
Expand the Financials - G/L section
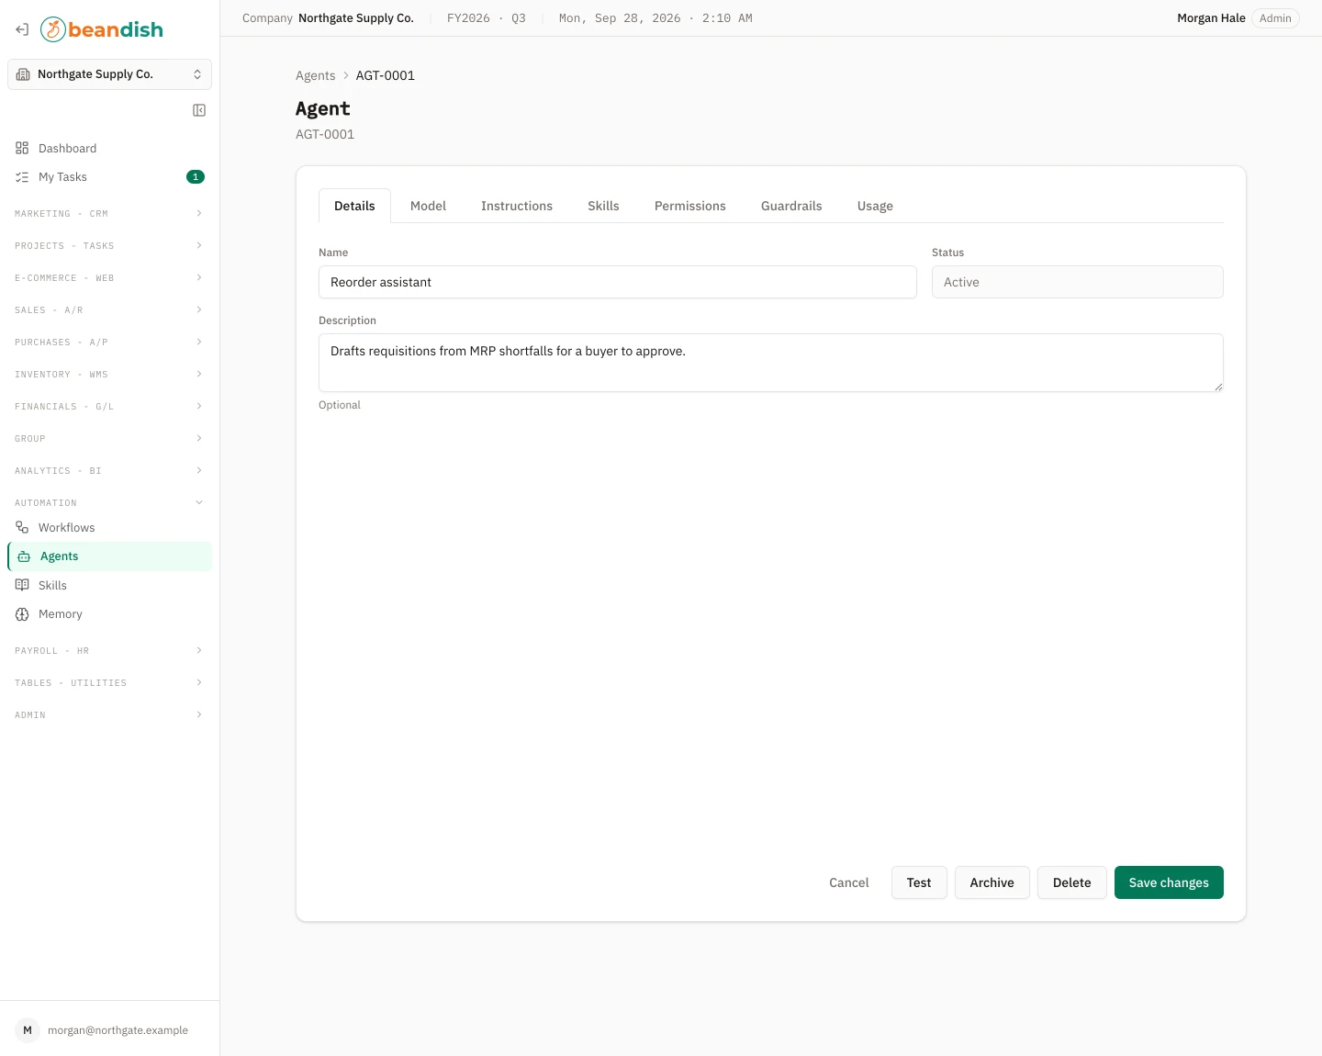pyautogui.click(x=110, y=407)
